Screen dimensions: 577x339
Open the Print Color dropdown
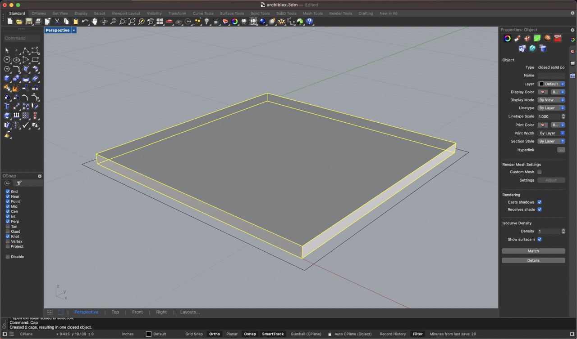[x=558, y=125]
